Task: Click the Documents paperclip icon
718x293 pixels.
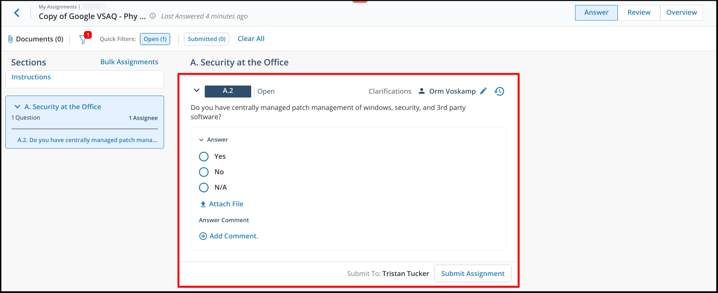Action: click(x=10, y=39)
